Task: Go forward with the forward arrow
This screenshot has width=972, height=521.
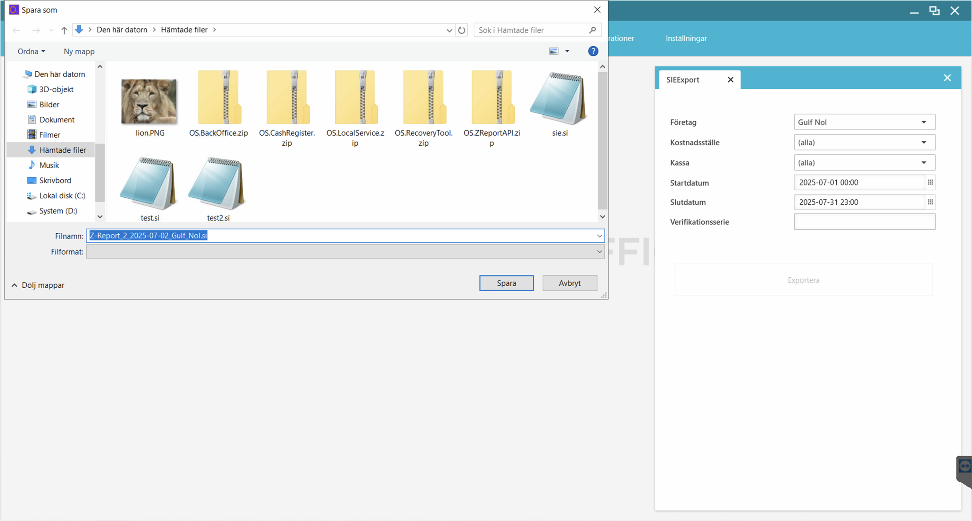Action: (x=36, y=30)
